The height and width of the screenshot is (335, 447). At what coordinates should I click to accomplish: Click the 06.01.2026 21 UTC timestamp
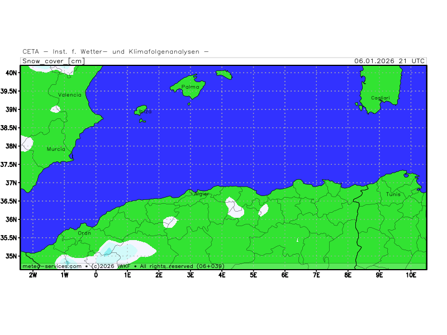389,61
